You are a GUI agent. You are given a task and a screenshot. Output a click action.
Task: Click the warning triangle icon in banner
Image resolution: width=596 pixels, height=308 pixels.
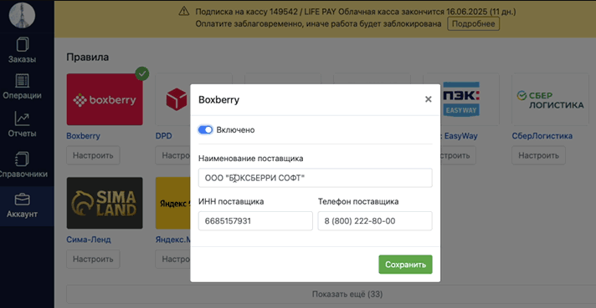pos(184,12)
